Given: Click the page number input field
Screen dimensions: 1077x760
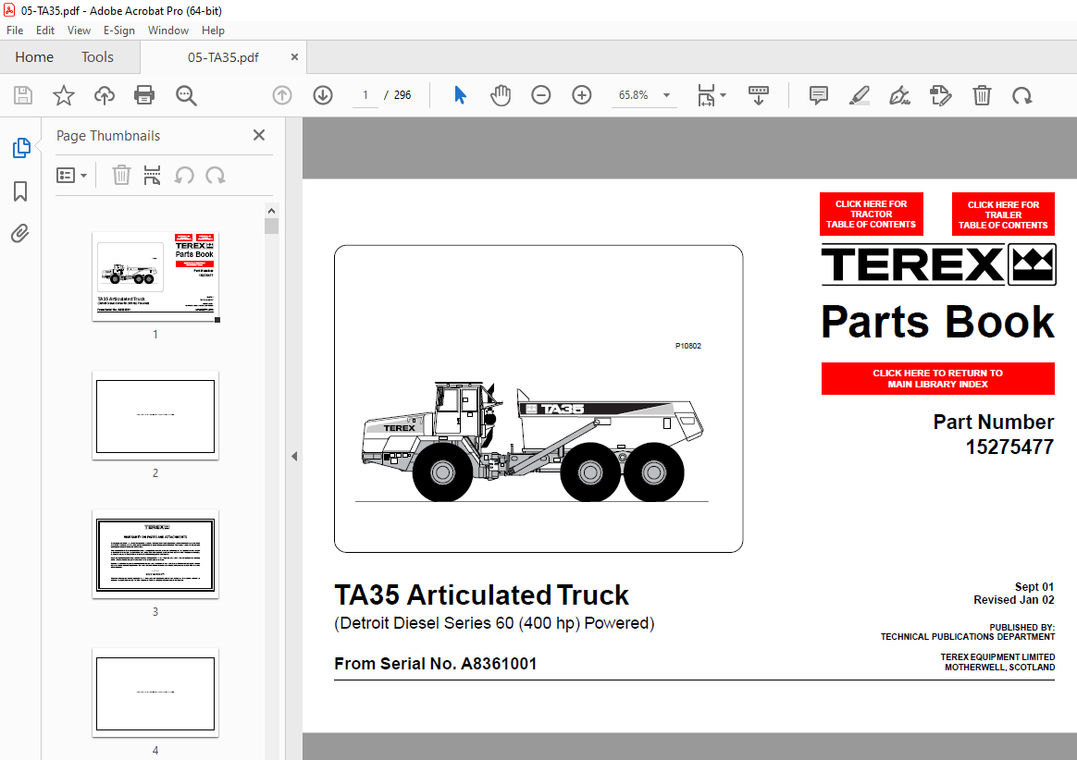Looking at the screenshot, I should [x=365, y=95].
